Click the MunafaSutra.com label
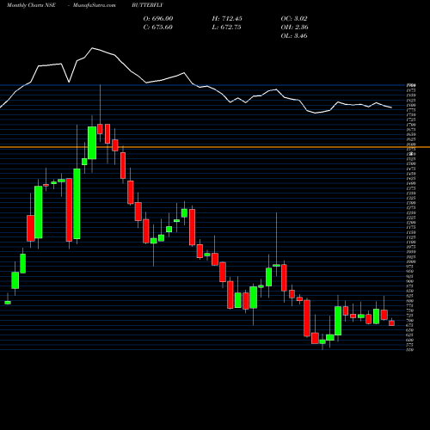The image size is (430, 430). tap(95, 5)
